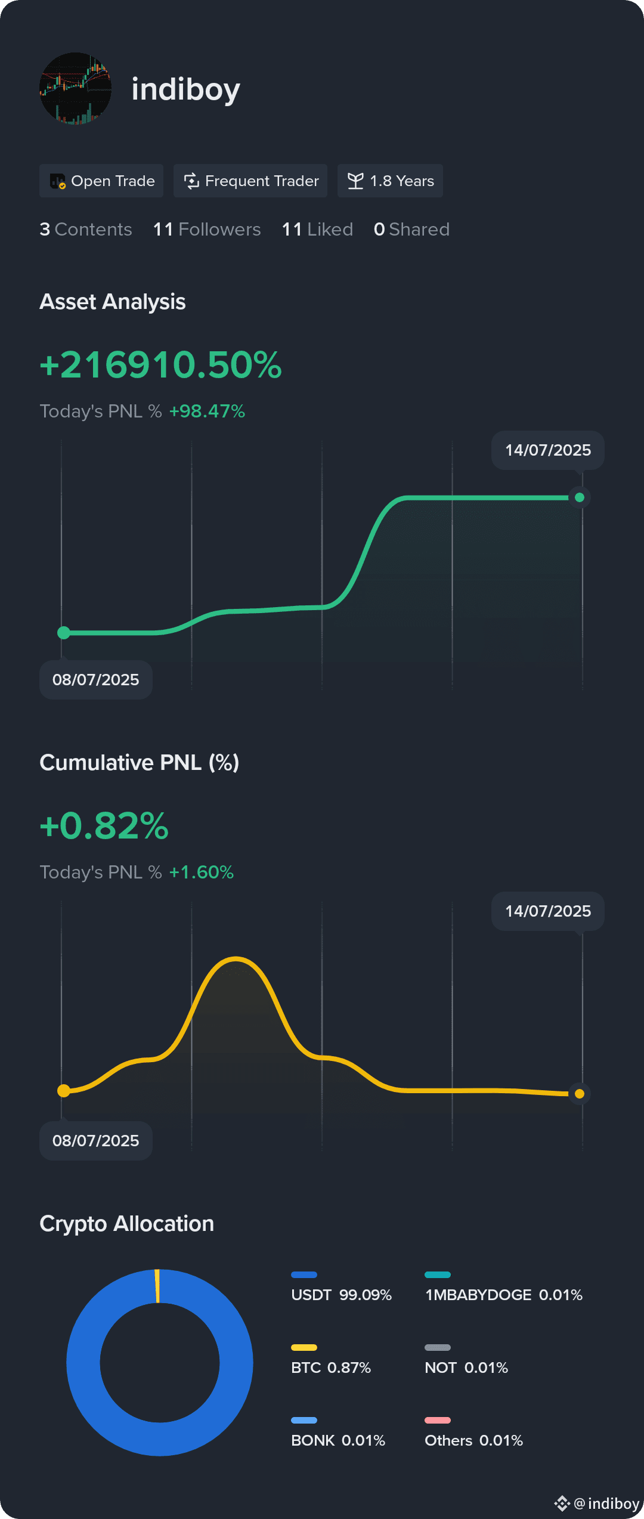The width and height of the screenshot is (644, 1519).
Task: Open the 11 Followers list
Action: point(207,230)
